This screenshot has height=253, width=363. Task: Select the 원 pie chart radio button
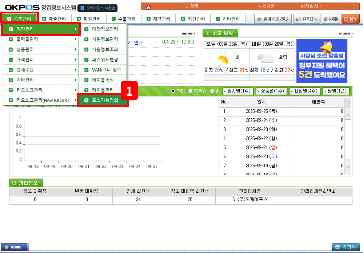pyautogui.click(x=212, y=91)
